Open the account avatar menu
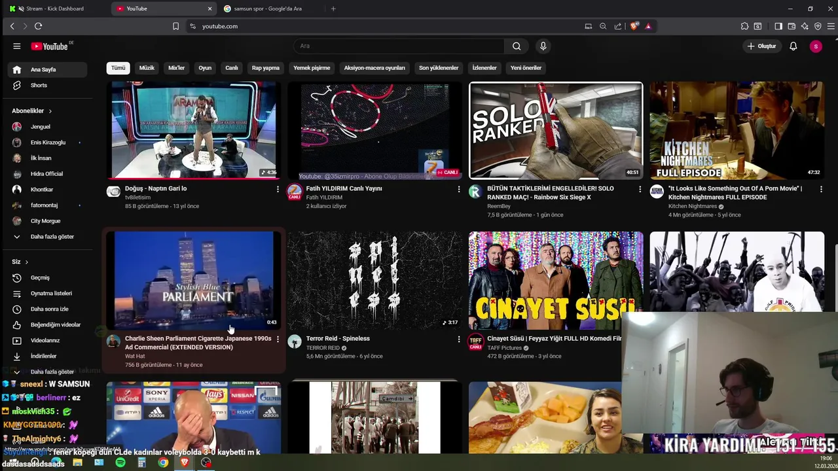This screenshot has width=838, height=471. [816, 46]
